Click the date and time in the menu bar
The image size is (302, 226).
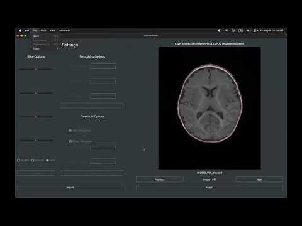click(272, 31)
